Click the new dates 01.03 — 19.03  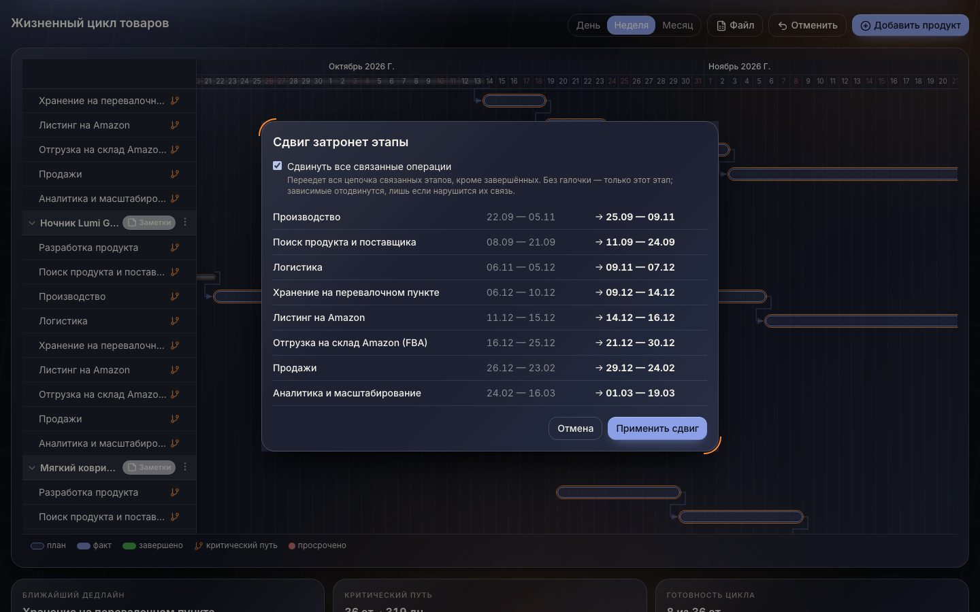(x=640, y=393)
